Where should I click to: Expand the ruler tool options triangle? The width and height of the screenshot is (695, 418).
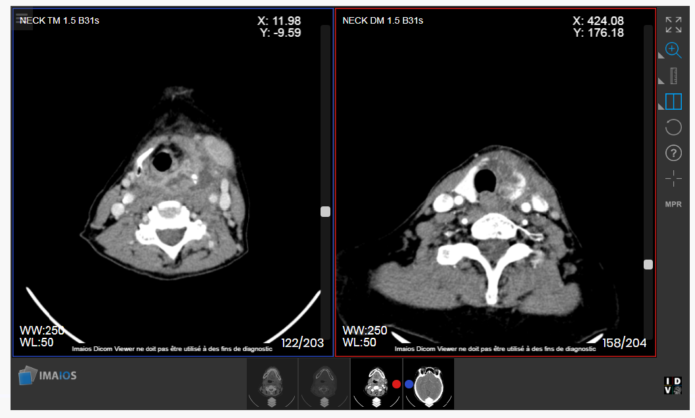tap(661, 81)
